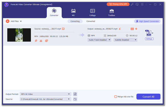166x107 pixels.
Task: Open the output folder icon beside Save to
Action: (75, 99)
